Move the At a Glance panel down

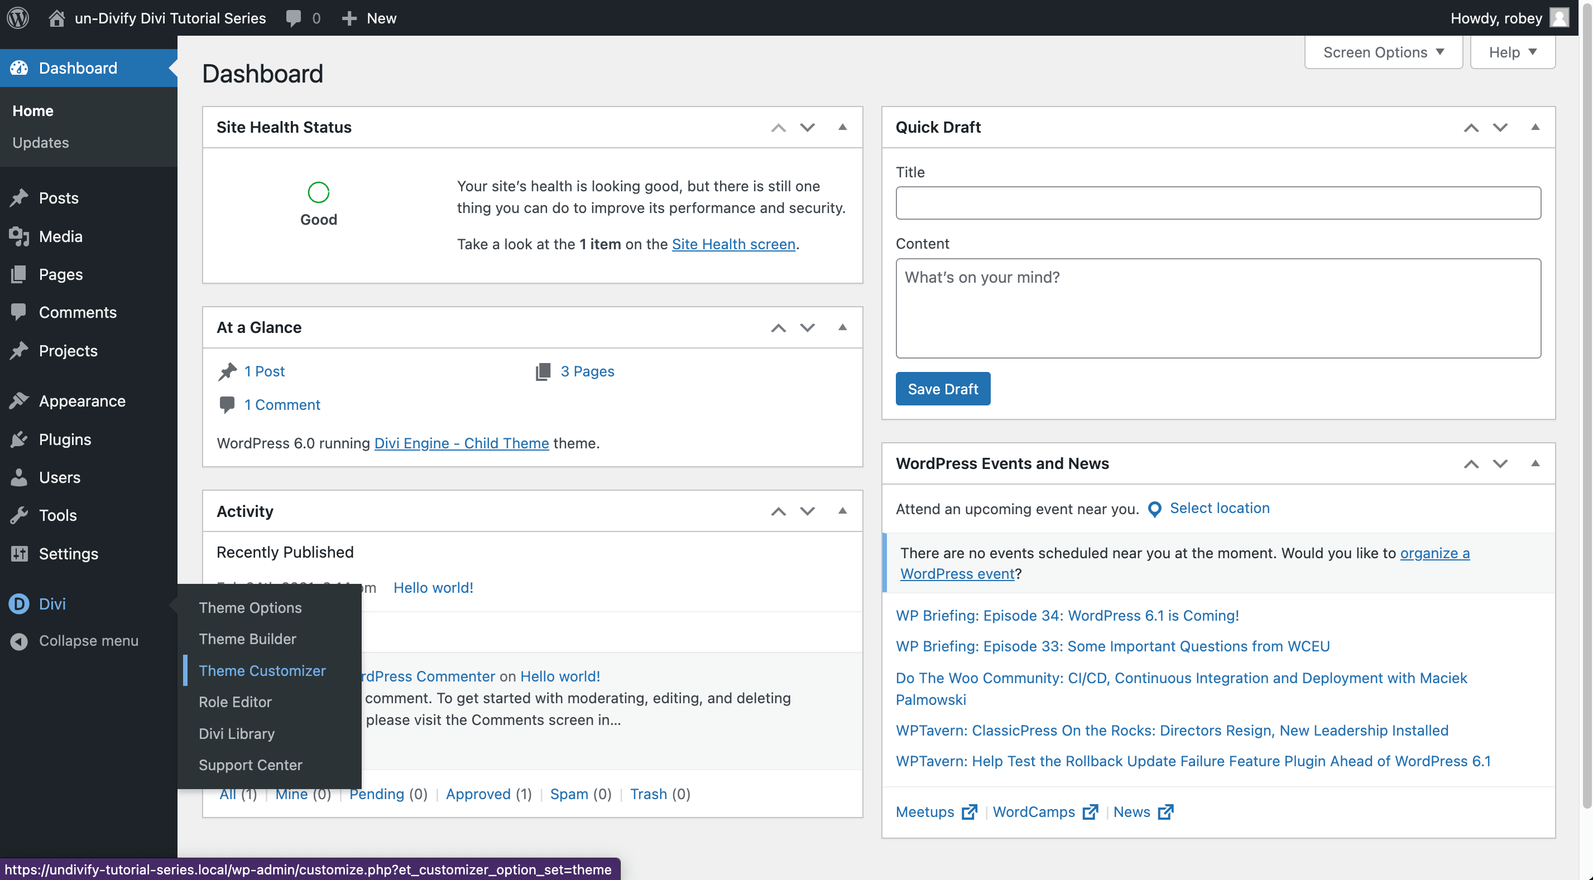pos(808,327)
